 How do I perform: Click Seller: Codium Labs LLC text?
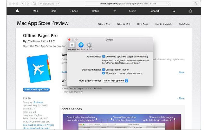pos(35,118)
